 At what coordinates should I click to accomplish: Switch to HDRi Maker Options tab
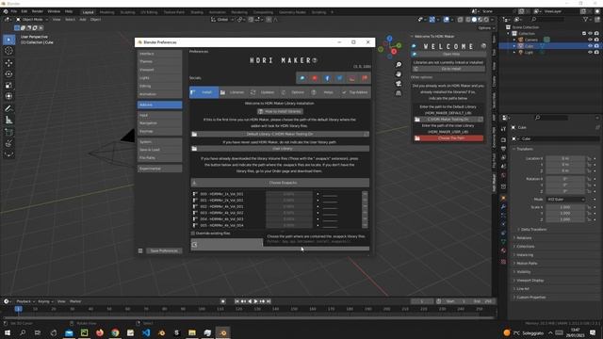point(293,92)
